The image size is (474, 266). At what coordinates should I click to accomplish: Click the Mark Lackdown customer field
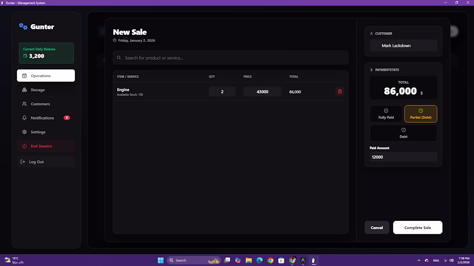[x=403, y=46]
